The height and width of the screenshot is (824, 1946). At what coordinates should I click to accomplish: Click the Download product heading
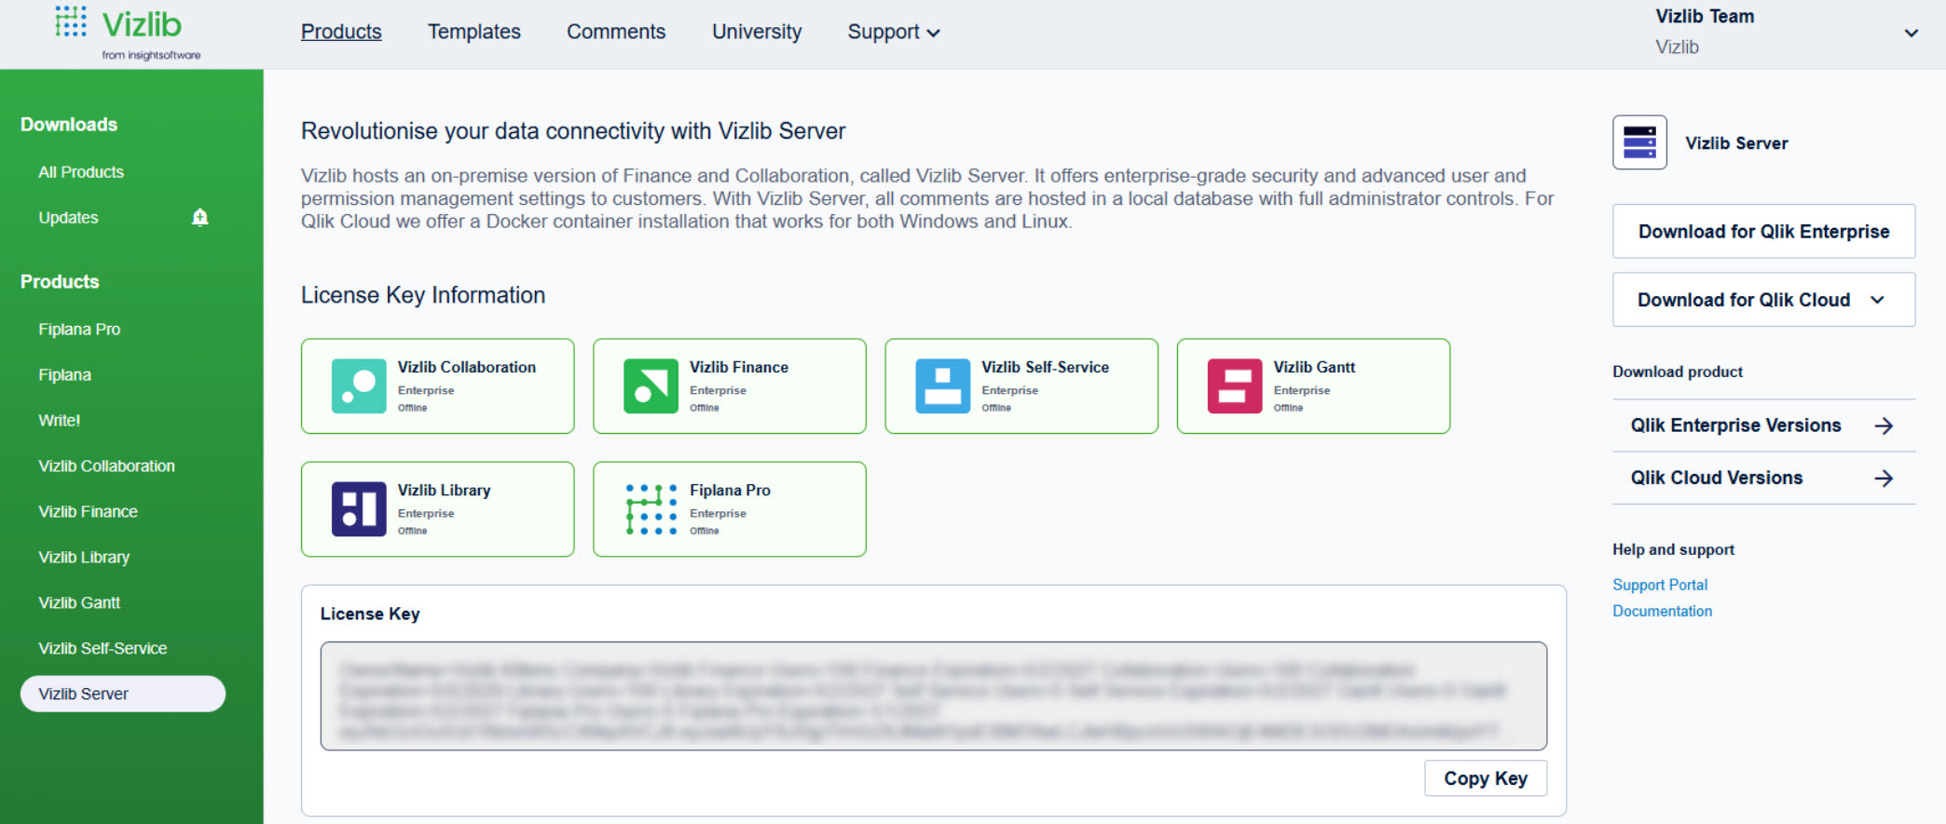(x=1678, y=371)
